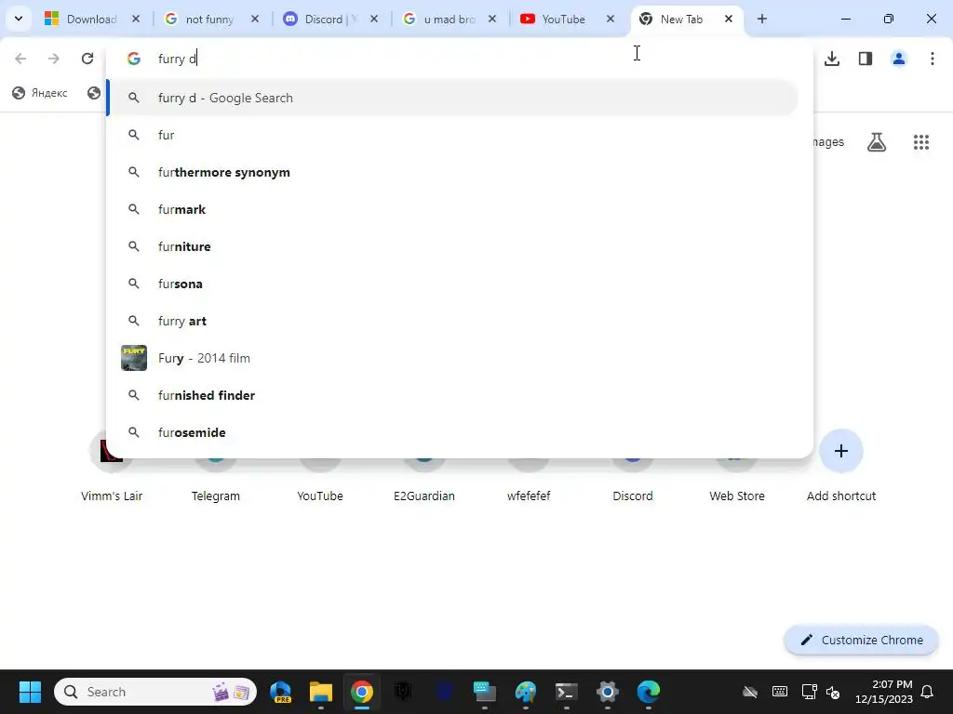This screenshot has height=714, width=953.
Task: Open the Chrome three-dot menu
Action: [x=933, y=59]
